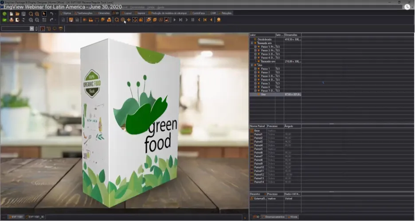Click the Open folder icon
The image size is (415, 221).
(x=17, y=14)
